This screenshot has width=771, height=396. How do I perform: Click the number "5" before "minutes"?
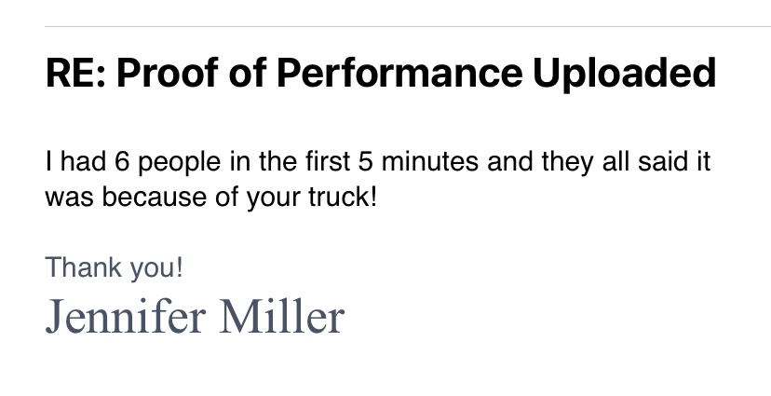(365, 161)
